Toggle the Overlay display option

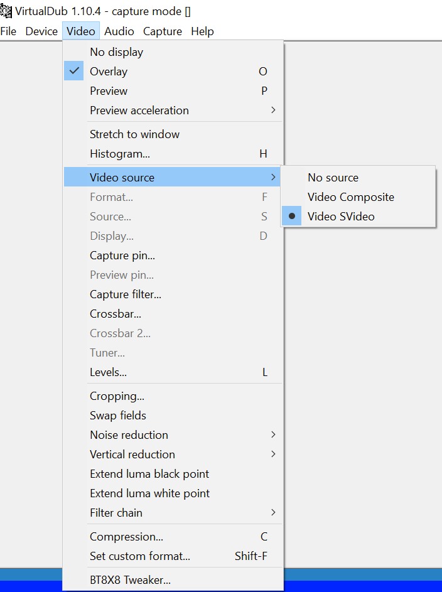(x=109, y=72)
